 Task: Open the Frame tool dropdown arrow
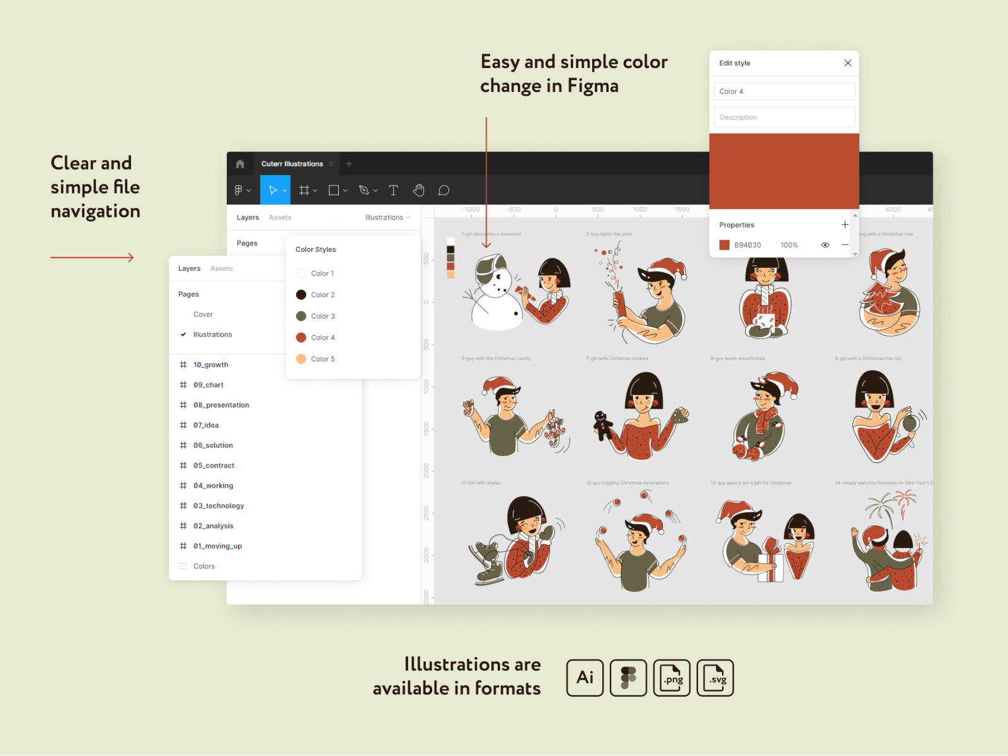[x=315, y=190]
